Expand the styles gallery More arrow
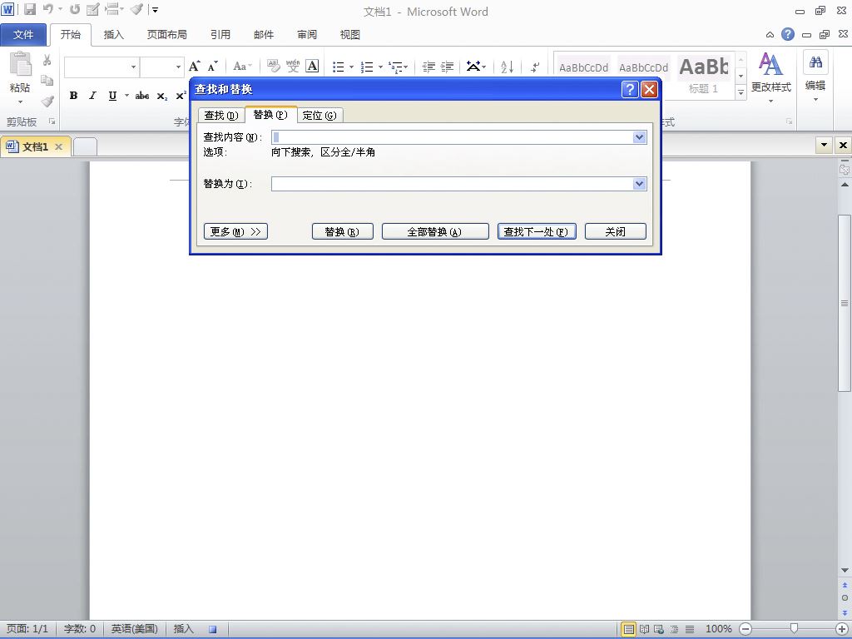The height and width of the screenshot is (639, 852). pyautogui.click(x=741, y=93)
